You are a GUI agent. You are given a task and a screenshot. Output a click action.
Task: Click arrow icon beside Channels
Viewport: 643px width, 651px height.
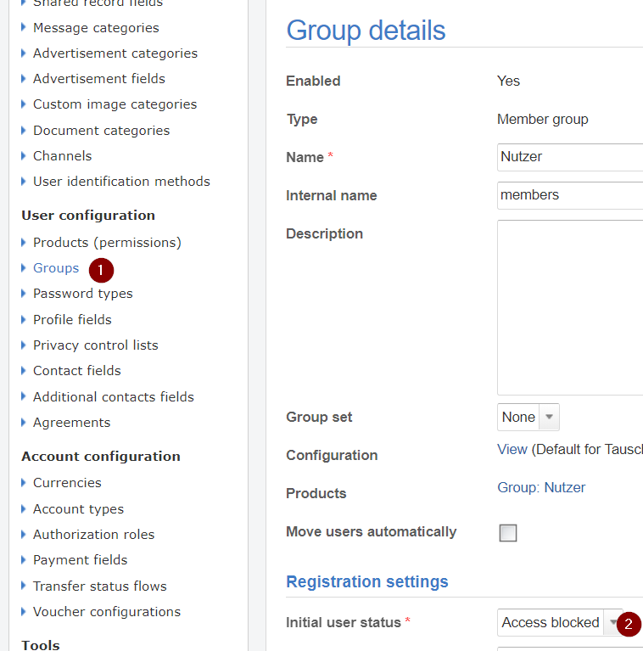24,155
